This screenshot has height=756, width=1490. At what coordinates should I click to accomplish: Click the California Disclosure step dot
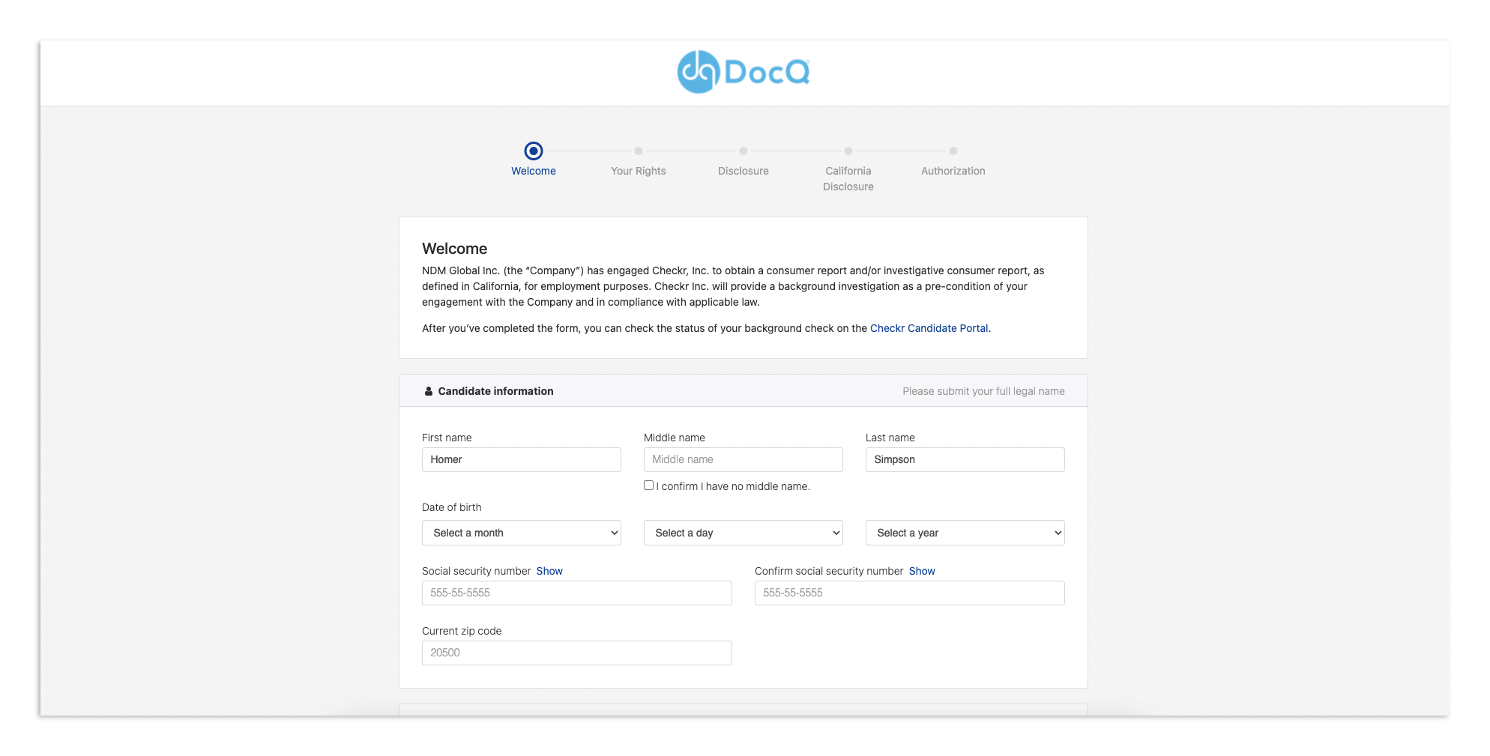pyautogui.click(x=848, y=151)
